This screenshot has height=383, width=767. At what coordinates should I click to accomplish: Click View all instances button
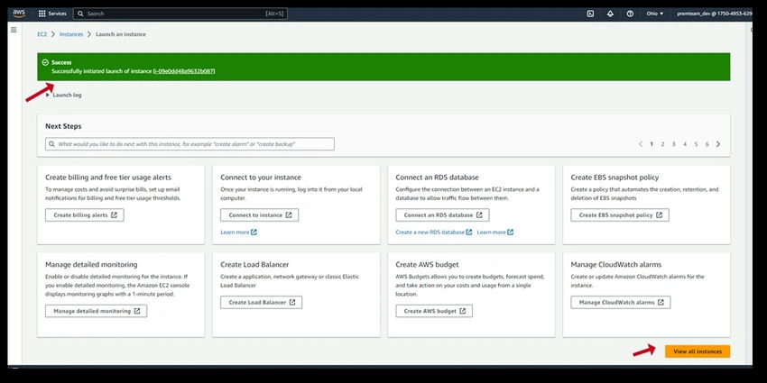[x=697, y=351]
